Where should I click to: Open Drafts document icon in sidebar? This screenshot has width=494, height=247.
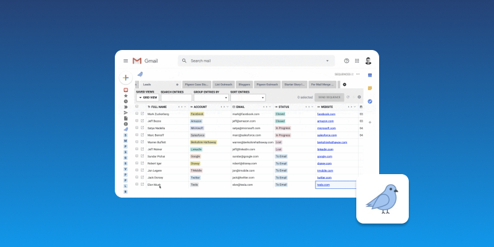click(126, 119)
